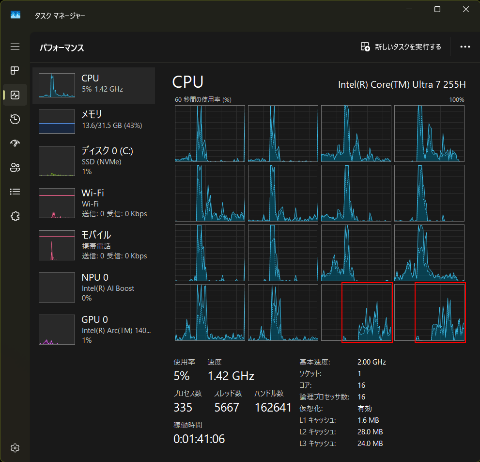Open the Processes page icon

pyautogui.click(x=15, y=71)
